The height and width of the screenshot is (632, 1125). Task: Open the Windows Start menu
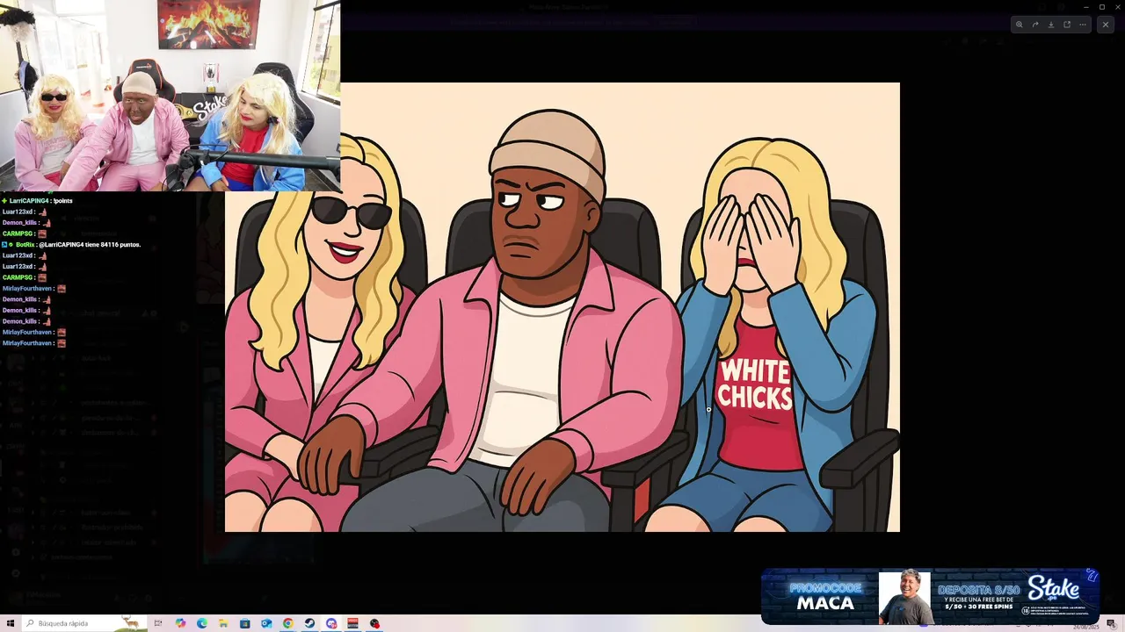(x=11, y=623)
